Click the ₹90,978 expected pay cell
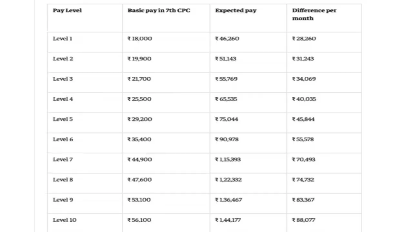The height and width of the screenshot is (232, 413). 227,139
